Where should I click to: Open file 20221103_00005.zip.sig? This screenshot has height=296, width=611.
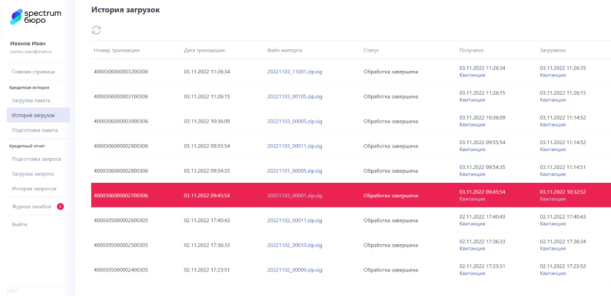(x=295, y=121)
